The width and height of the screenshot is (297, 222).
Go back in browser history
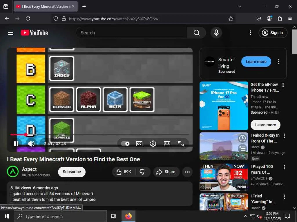point(7,18)
